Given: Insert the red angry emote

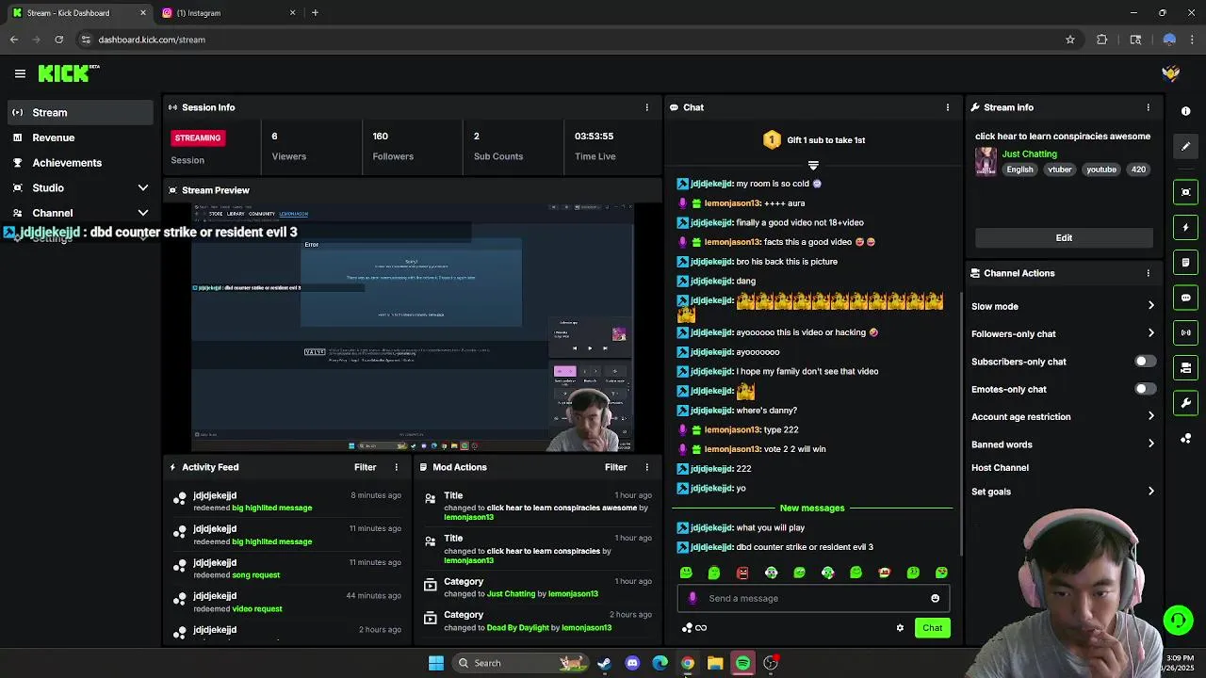Looking at the screenshot, I should tap(742, 573).
